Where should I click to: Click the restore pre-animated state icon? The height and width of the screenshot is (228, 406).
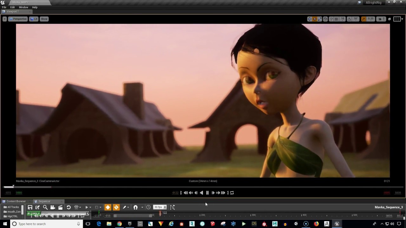tap(69, 207)
